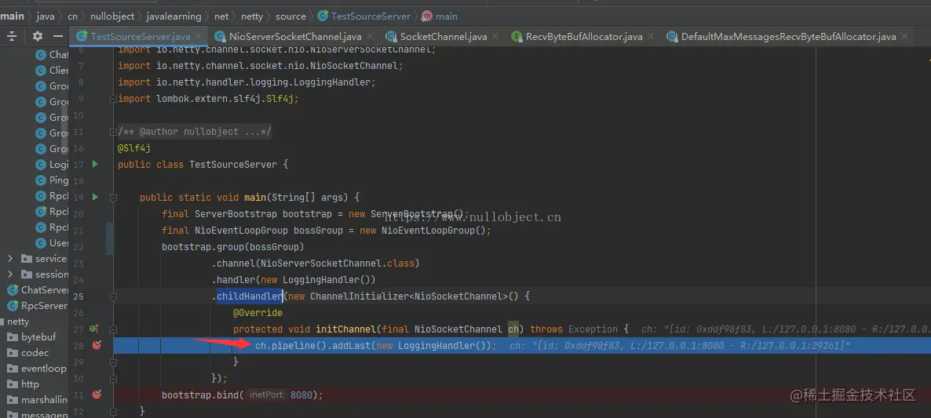This screenshot has width=931, height=418.
Task: Click the Collapse All icon in project toolbar
Action: tap(11, 36)
